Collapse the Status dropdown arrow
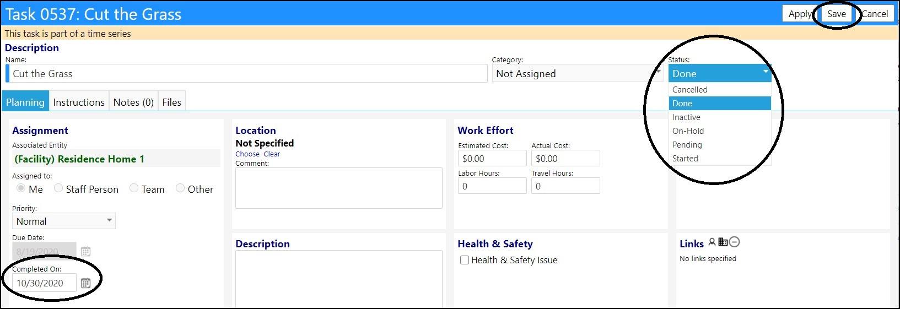The image size is (900, 309). click(766, 72)
